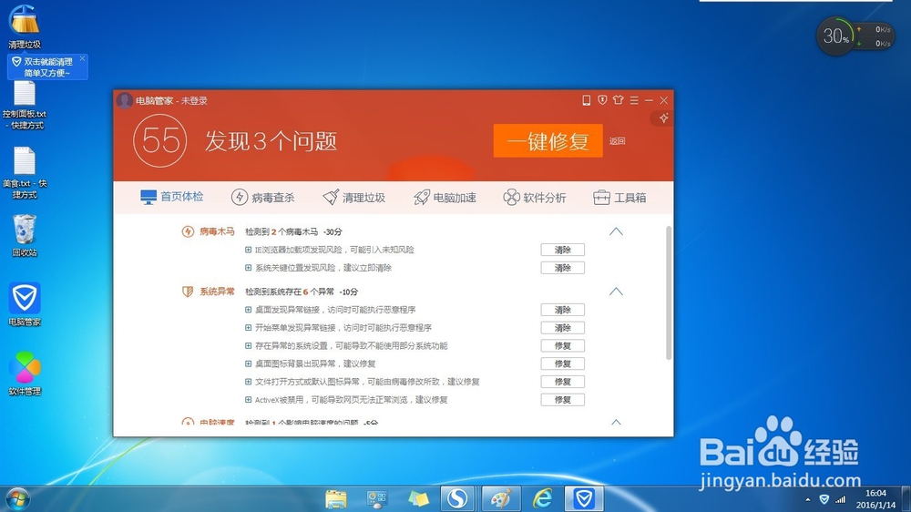911x512 pixels.
Task: Close the 双击就能清理 tooltip bubble
Action: click(83, 58)
